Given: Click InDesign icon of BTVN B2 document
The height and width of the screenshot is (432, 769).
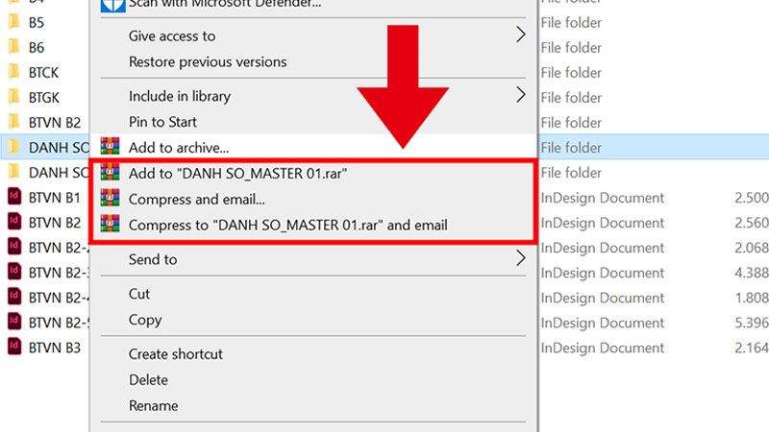Looking at the screenshot, I should point(14,222).
